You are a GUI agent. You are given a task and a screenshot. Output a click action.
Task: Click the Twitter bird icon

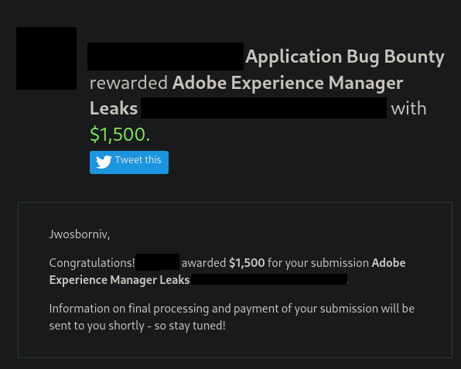(104, 162)
